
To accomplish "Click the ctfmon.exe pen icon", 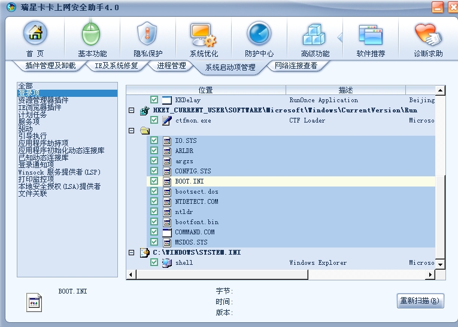I will (x=167, y=121).
